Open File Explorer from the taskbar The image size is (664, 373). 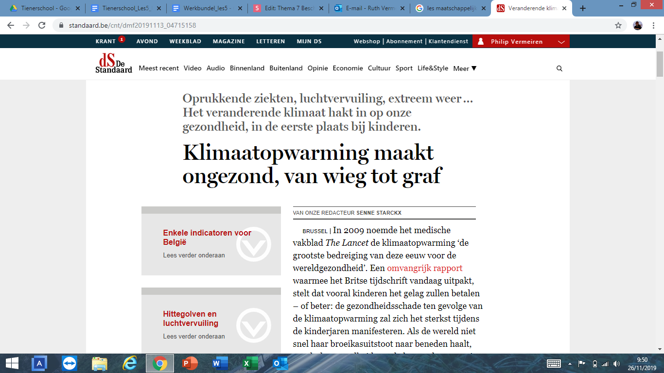pos(100,363)
